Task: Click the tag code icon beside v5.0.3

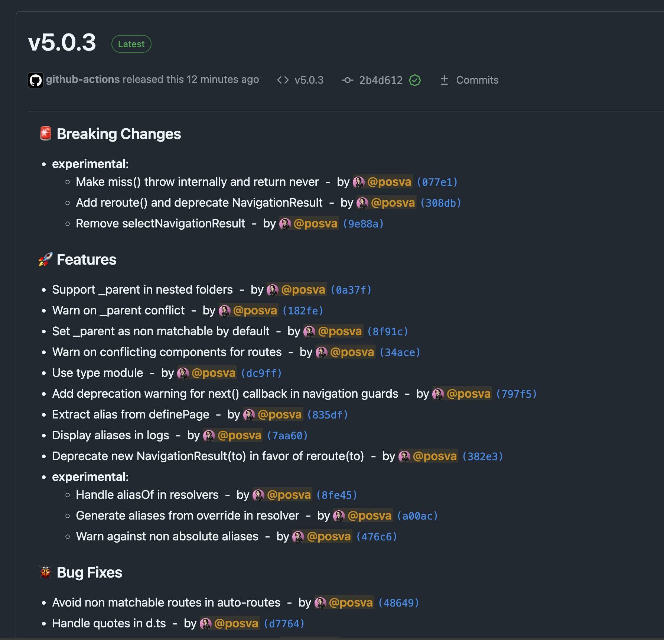Action: pyautogui.click(x=283, y=80)
